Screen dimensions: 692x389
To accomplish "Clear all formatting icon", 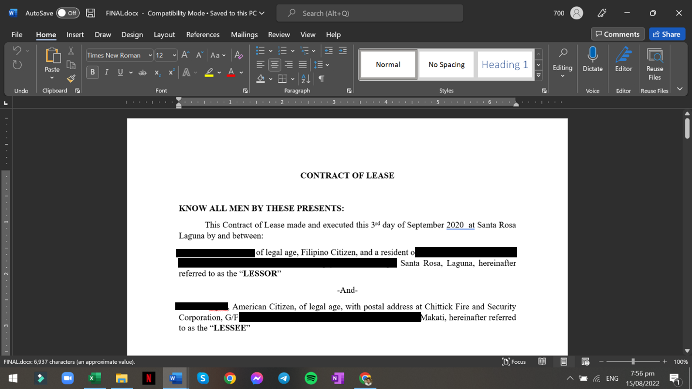I will (x=238, y=55).
